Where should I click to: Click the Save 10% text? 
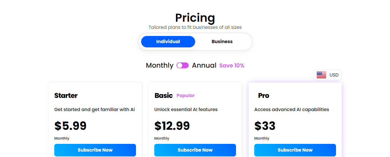pos(232,66)
